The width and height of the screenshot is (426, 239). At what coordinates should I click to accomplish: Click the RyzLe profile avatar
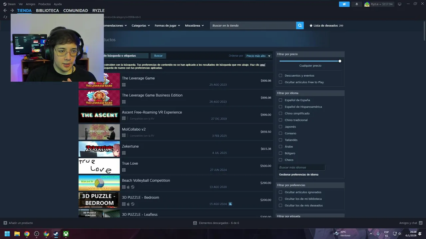(x=367, y=4)
